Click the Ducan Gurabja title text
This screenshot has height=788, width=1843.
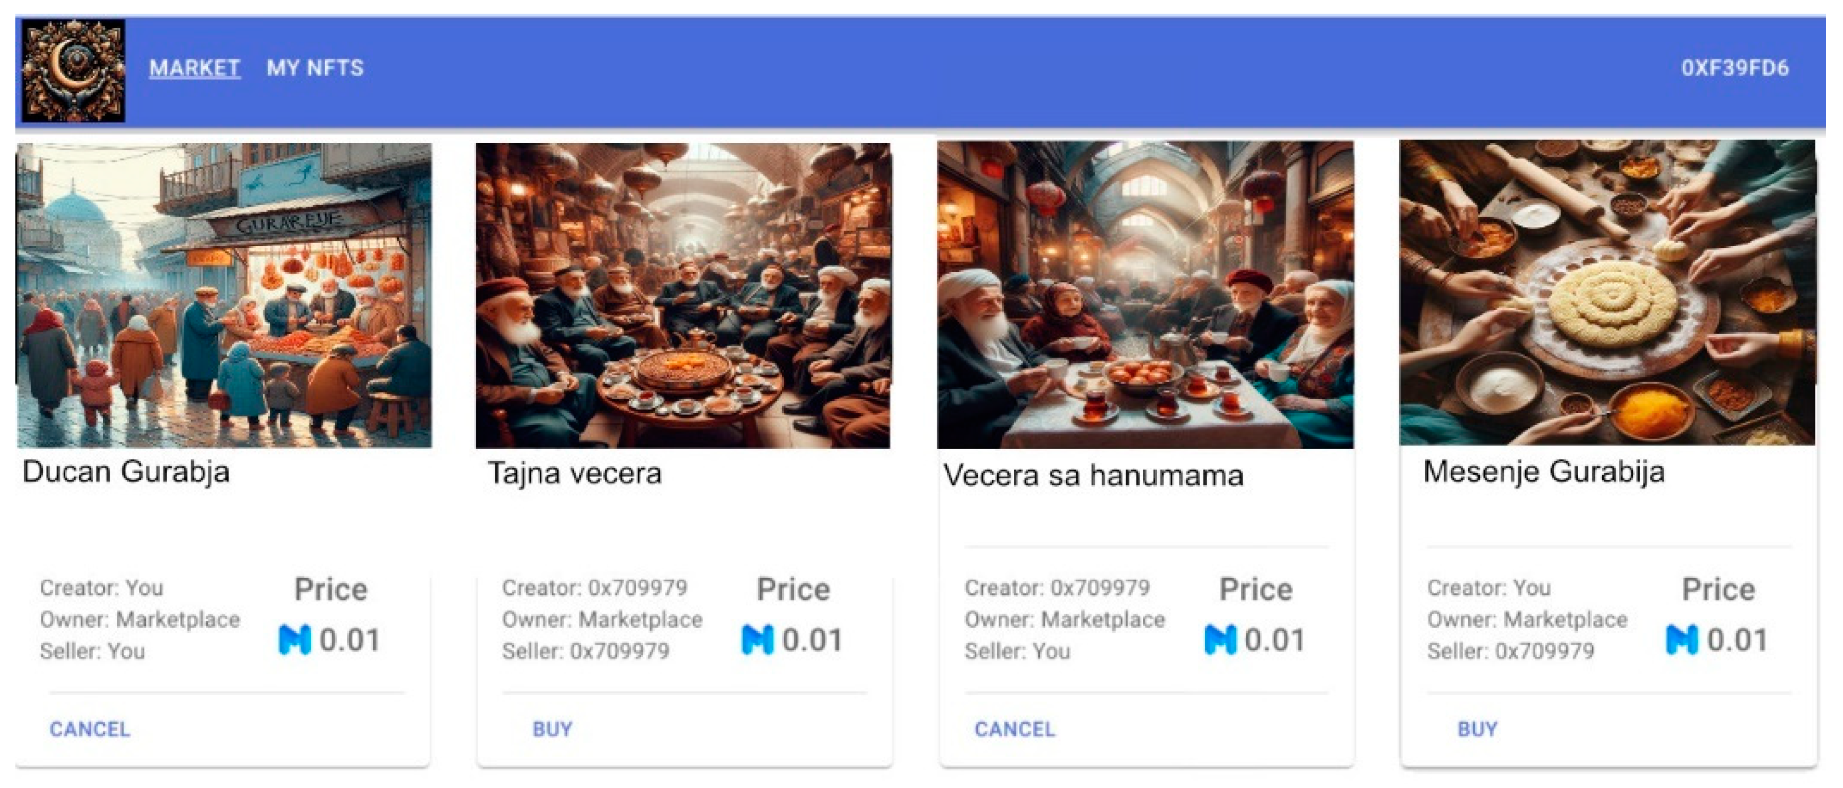(x=126, y=472)
